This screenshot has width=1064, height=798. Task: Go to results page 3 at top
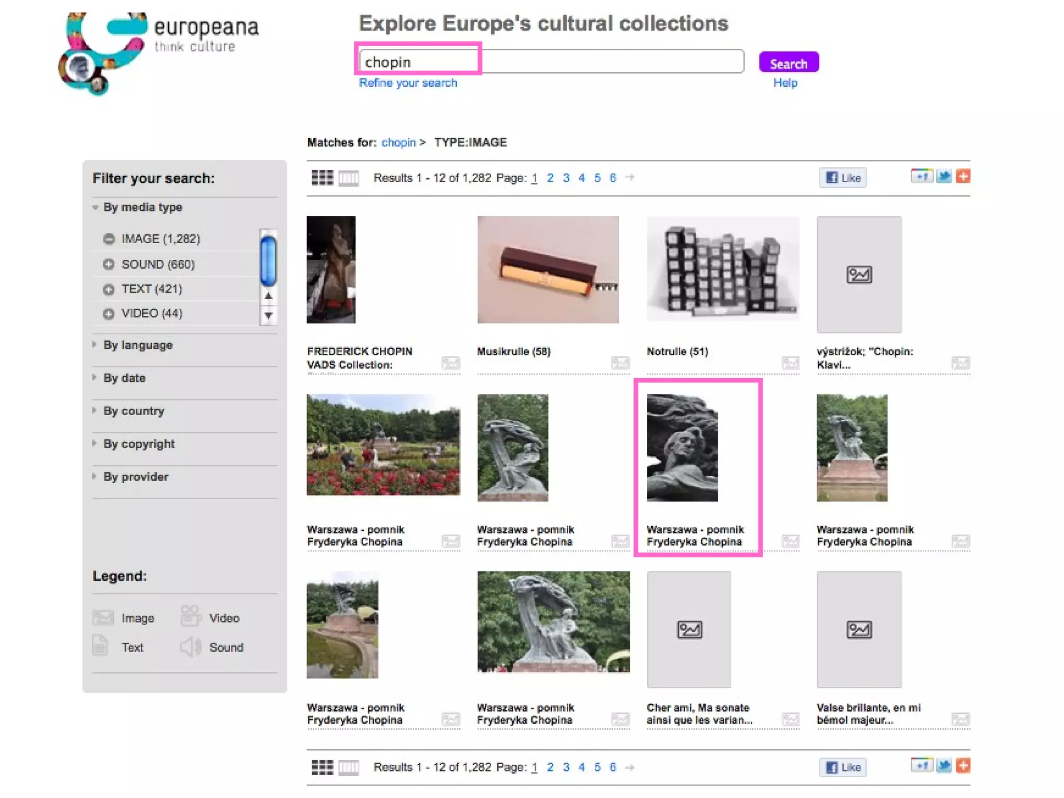pos(566,178)
